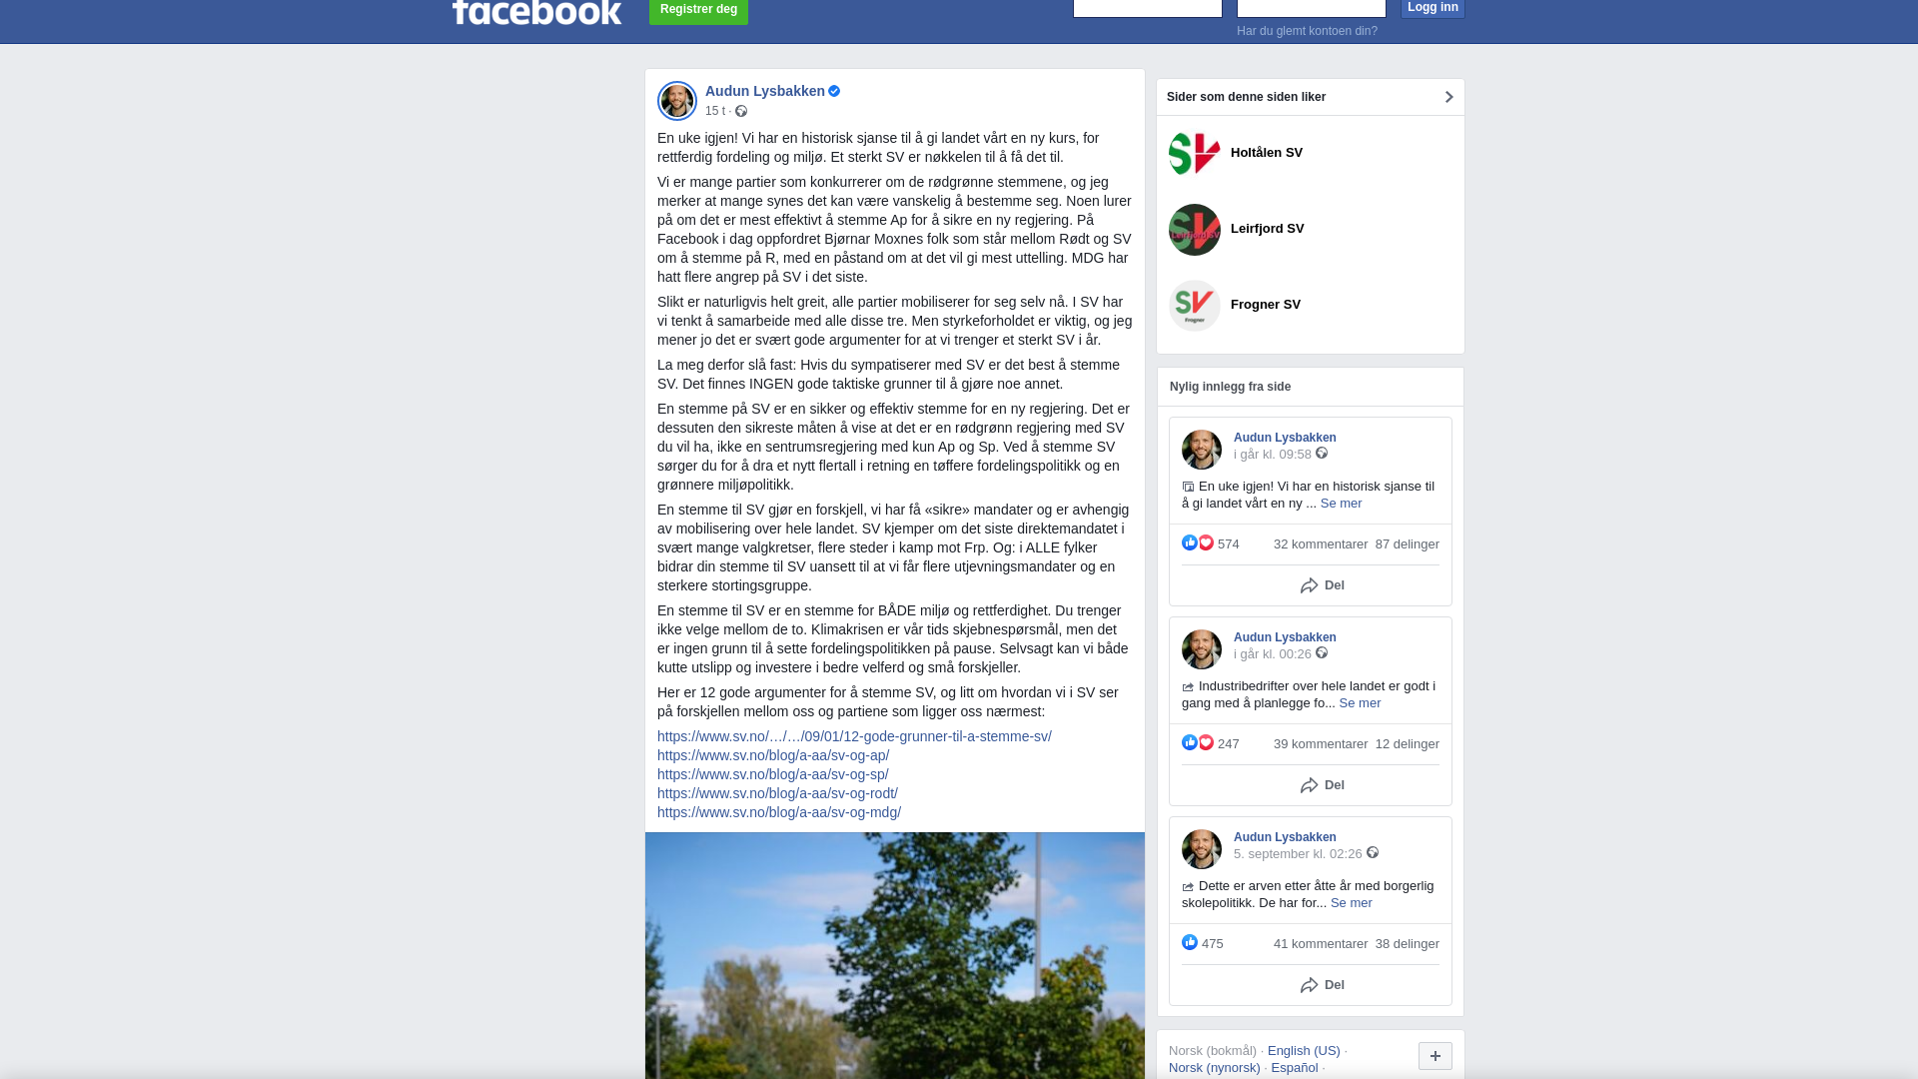Expand the Industribedrifter post with Se mer

(x=1360, y=703)
